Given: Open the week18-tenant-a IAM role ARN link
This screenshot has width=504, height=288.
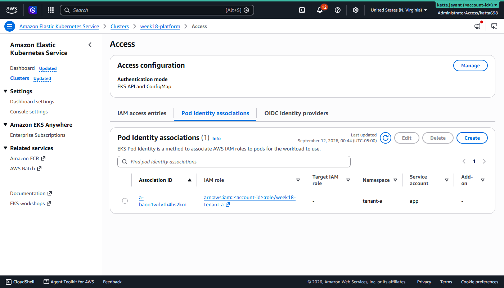Looking at the screenshot, I should (250, 201).
